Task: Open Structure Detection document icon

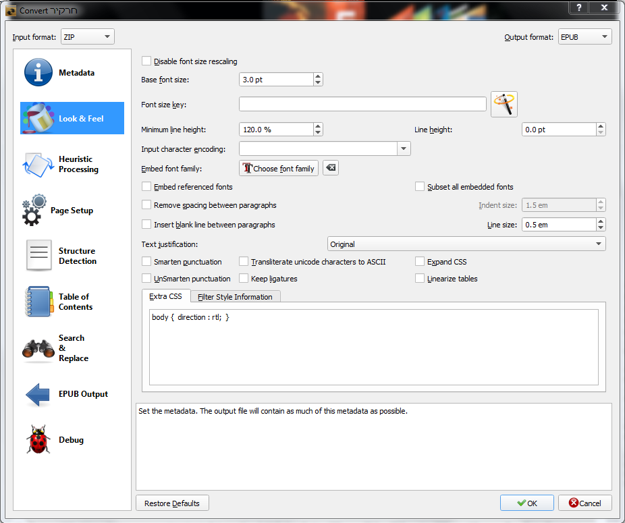Action: tap(38, 256)
